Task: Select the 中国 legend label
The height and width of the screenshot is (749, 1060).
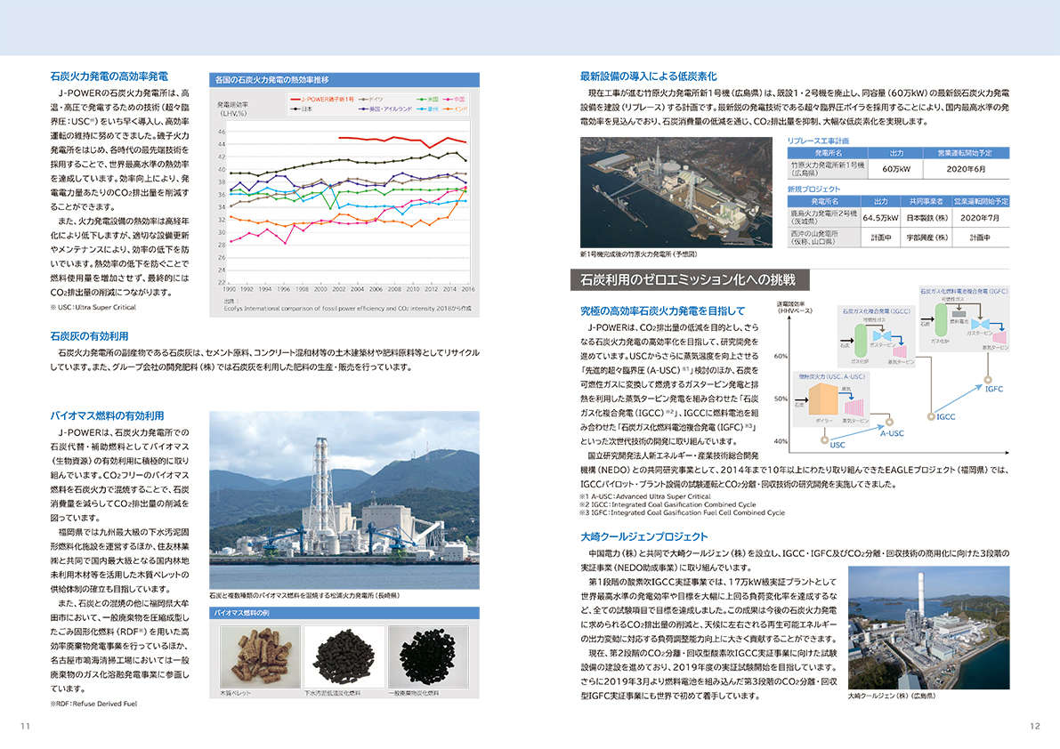Action: click(x=459, y=100)
